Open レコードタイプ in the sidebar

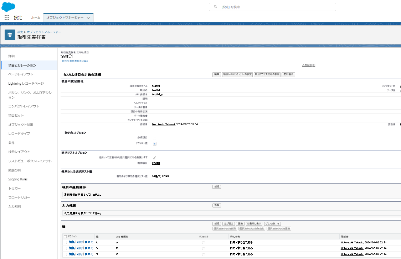[x=19, y=133]
